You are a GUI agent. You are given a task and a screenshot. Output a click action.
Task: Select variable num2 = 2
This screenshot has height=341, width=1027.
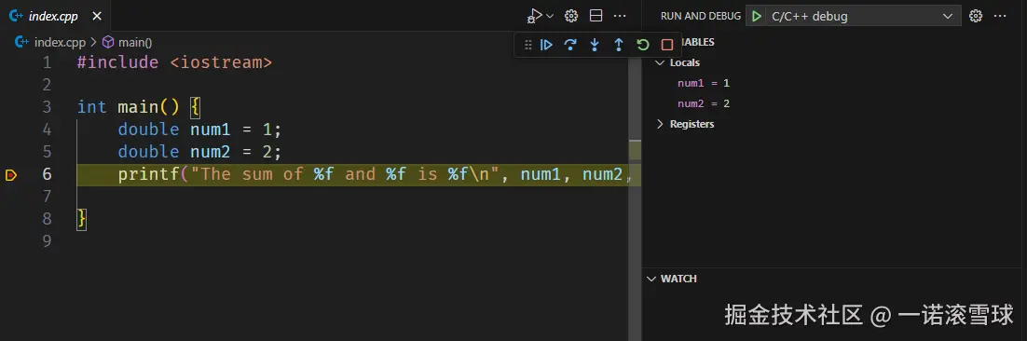click(704, 103)
